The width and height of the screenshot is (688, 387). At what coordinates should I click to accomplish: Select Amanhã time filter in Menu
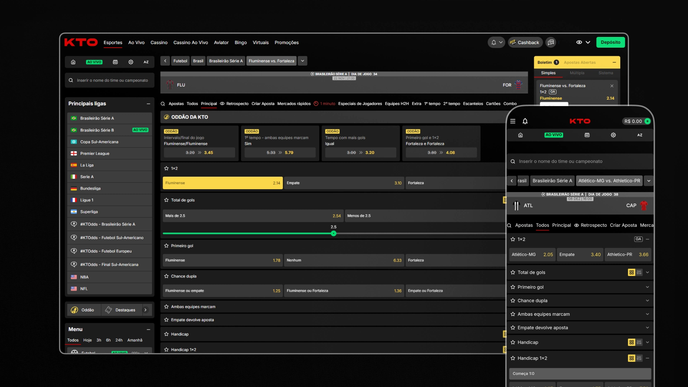pyautogui.click(x=135, y=340)
